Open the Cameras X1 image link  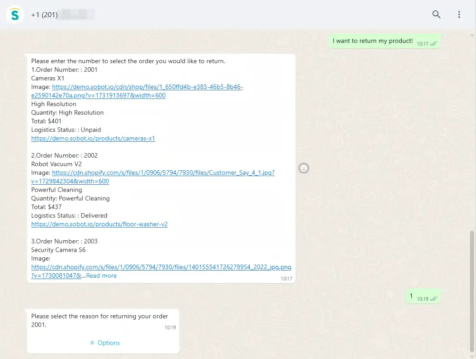click(x=137, y=91)
